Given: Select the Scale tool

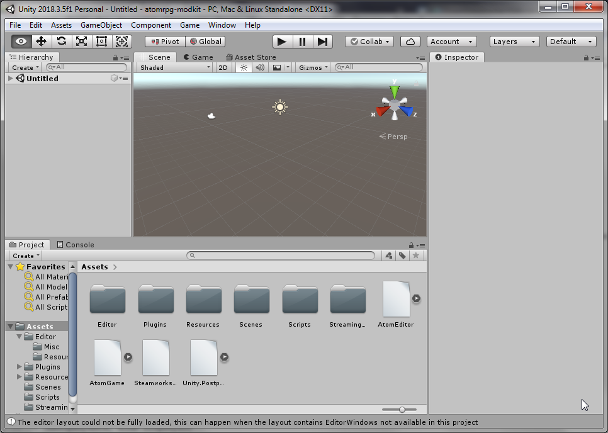Looking at the screenshot, I should point(82,42).
